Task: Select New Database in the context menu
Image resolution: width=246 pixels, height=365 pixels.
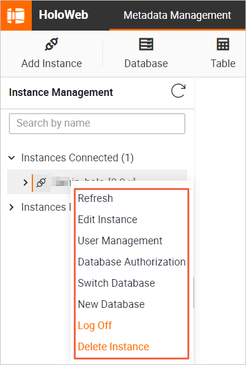Action: (111, 304)
